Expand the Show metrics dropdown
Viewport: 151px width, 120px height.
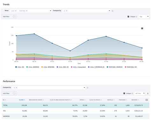pyautogui.click(x=50, y=11)
